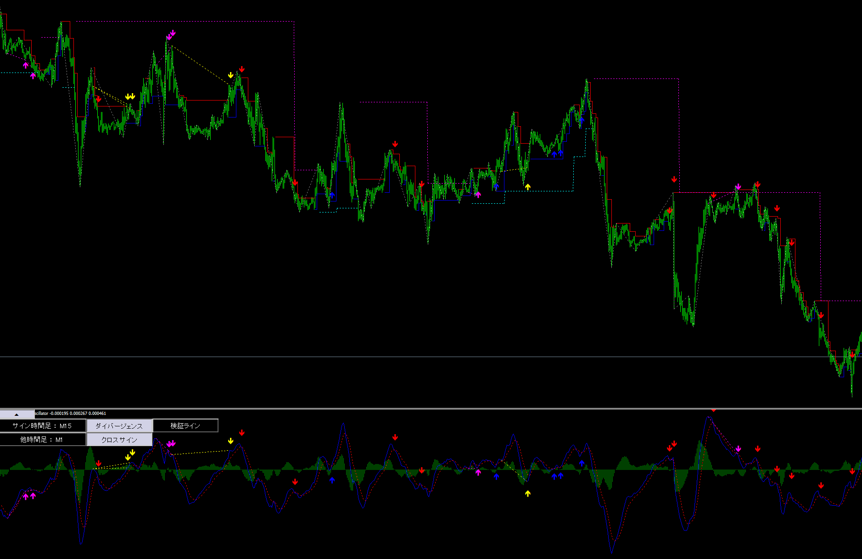This screenshot has height=559, width=862.
Task: Open the 他時間足 M1 timeframe selector
Action: pyautogui.click(x=43, y=440)
